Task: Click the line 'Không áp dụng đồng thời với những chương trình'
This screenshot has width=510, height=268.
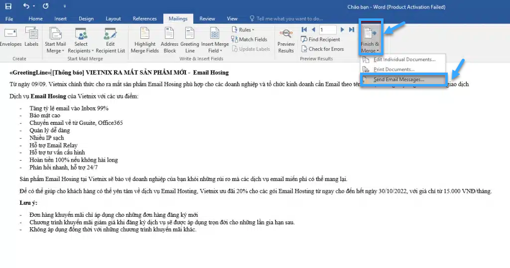Action: click(x=113, y=229)
